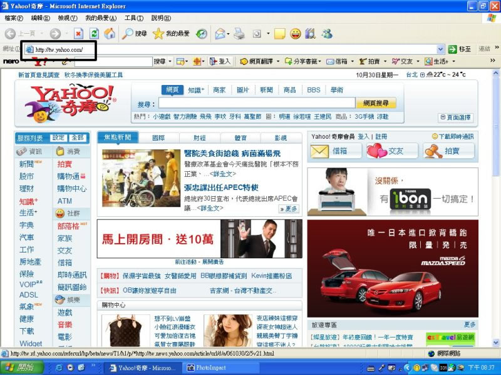
Task: Click the Mail envelope toolbar icon
Action: pos(220,34)
